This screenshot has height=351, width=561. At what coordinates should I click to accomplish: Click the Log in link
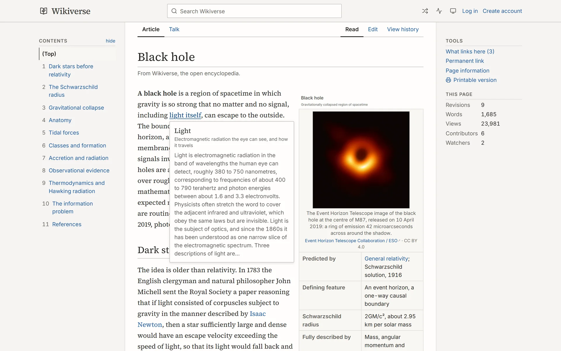coord(470,11)
